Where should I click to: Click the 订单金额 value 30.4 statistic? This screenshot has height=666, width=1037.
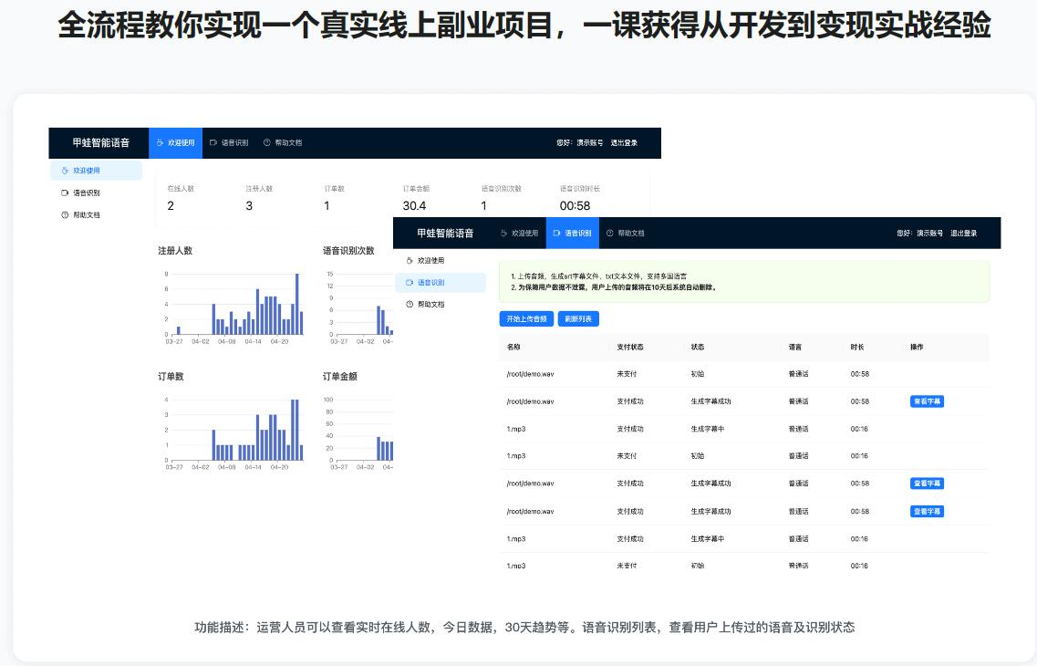tap(414, 206)
